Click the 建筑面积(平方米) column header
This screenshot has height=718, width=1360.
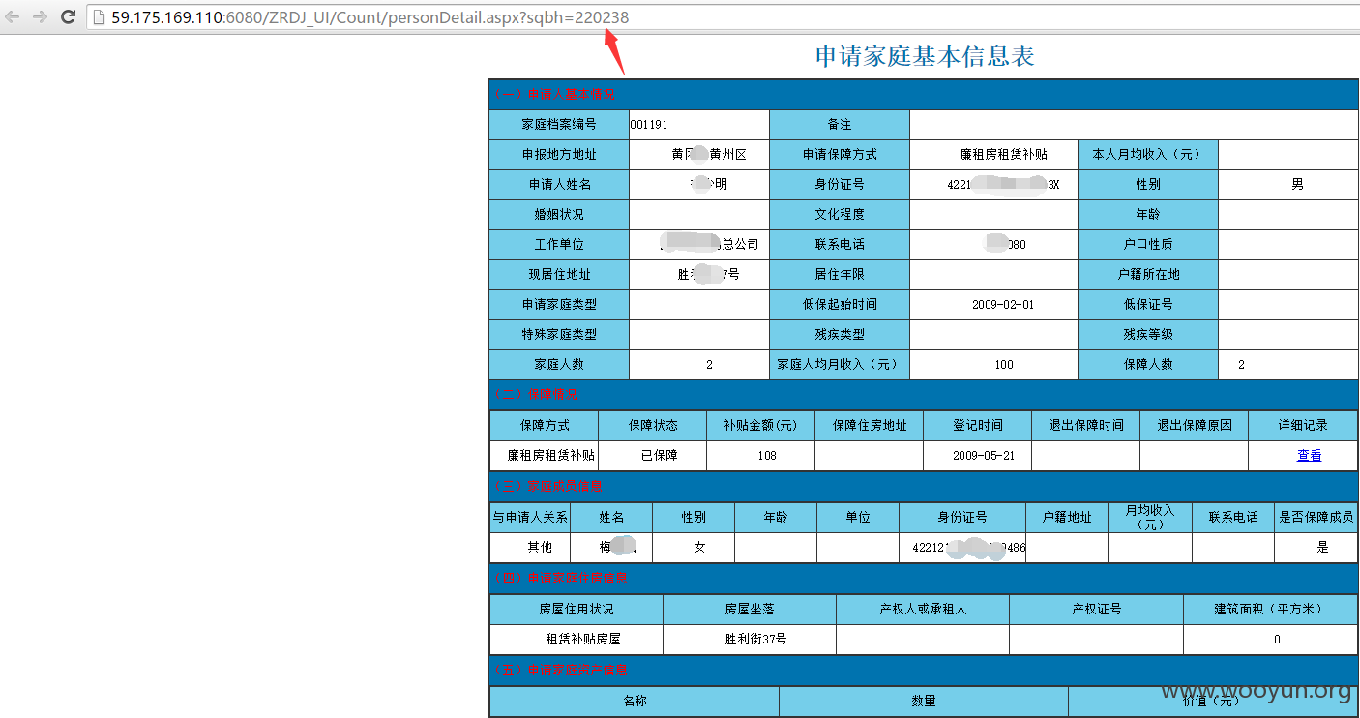pos(1270,609)
